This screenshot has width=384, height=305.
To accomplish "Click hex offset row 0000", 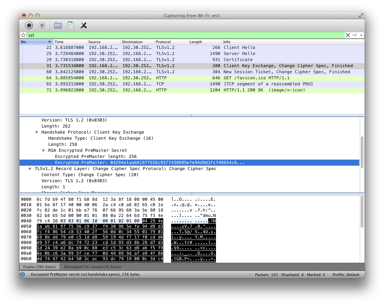I will (26, 199).
